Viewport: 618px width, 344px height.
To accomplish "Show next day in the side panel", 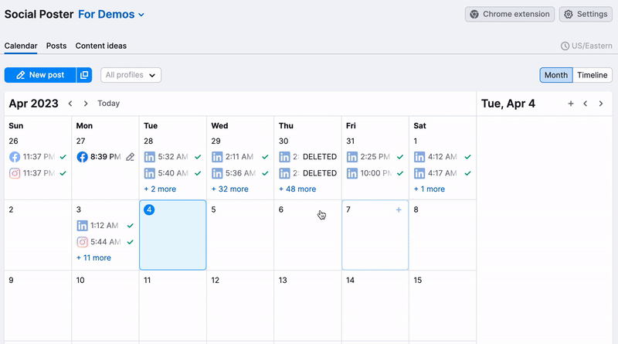I will pos(601,104).
